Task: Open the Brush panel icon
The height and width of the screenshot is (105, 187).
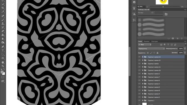Action: pyautogui.click(x=134, y=8)
